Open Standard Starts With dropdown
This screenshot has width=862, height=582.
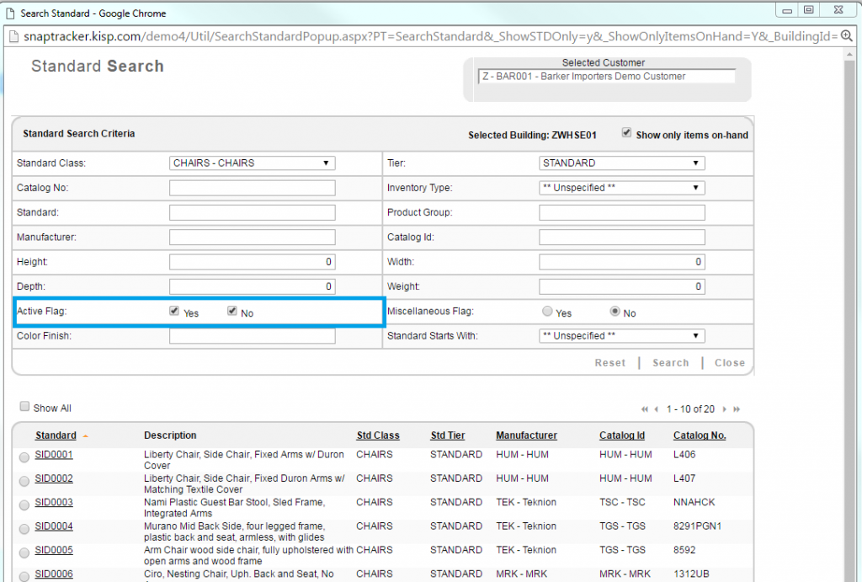click(x=621, y=336)
